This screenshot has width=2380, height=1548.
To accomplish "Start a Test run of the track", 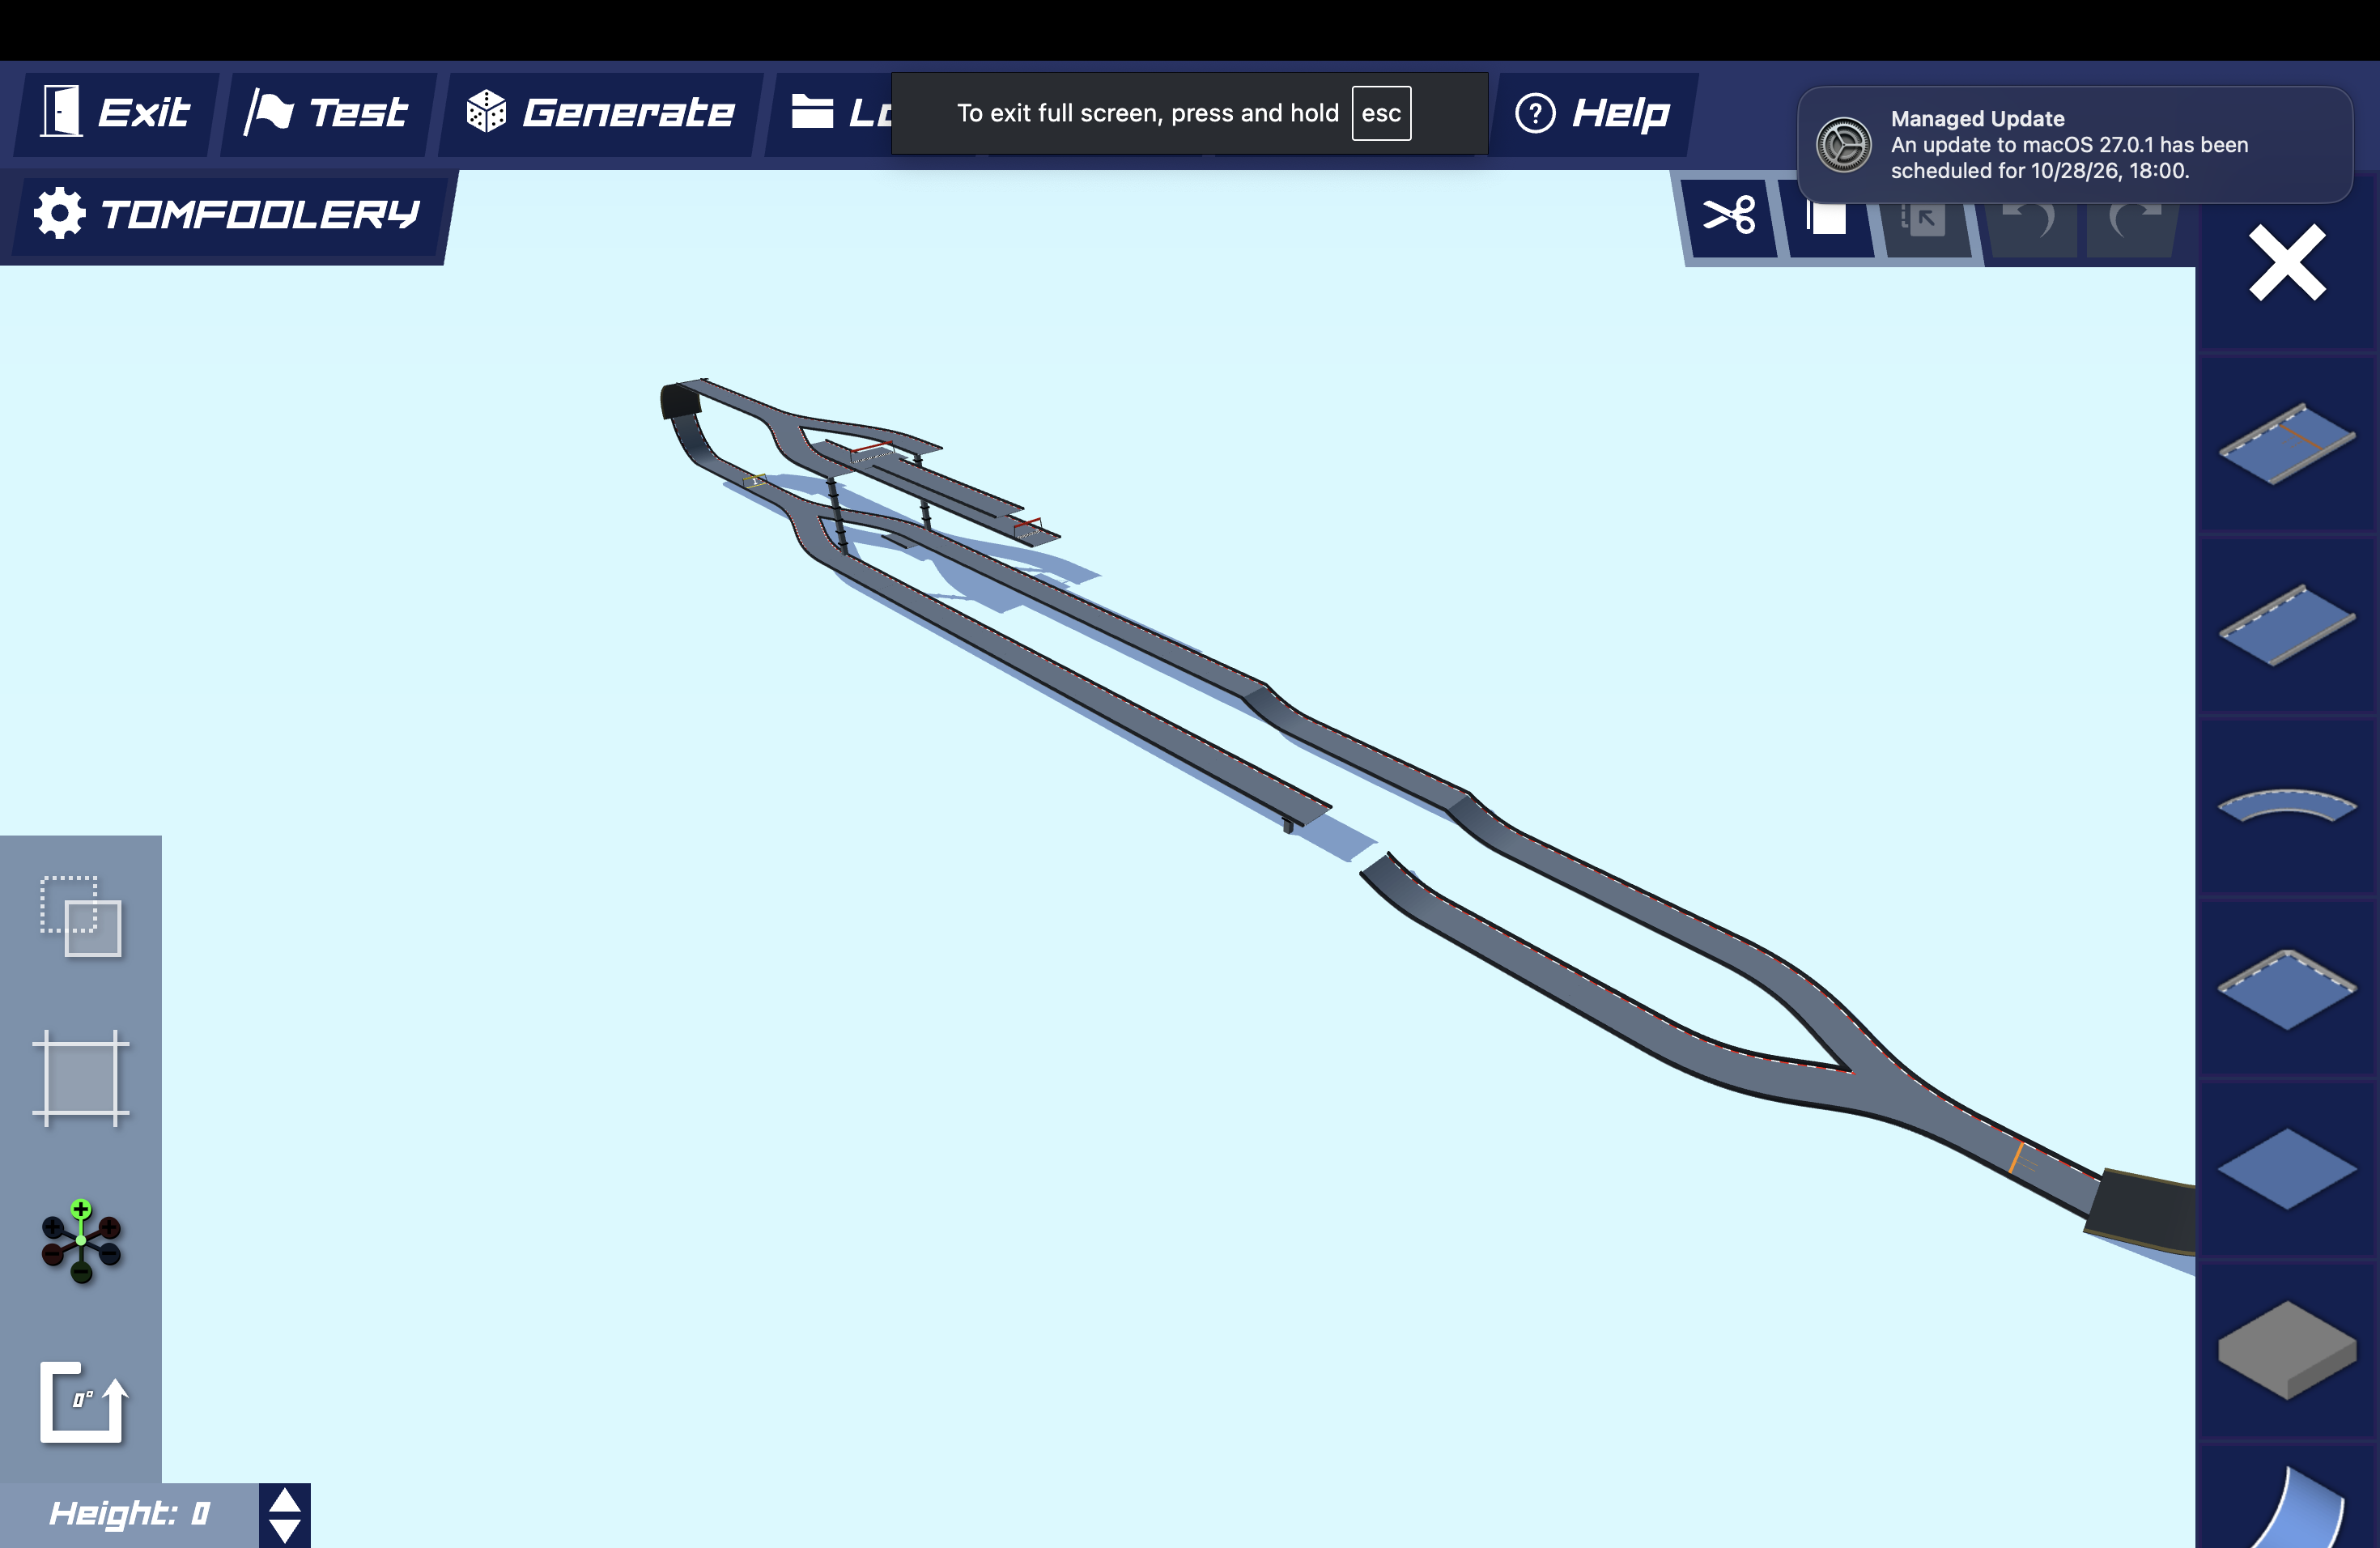I will [x=327, y=113].
